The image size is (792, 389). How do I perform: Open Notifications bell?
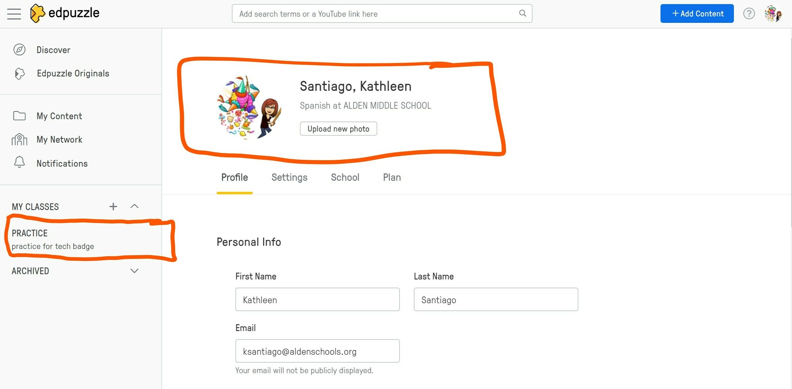(x=62, y=164)
